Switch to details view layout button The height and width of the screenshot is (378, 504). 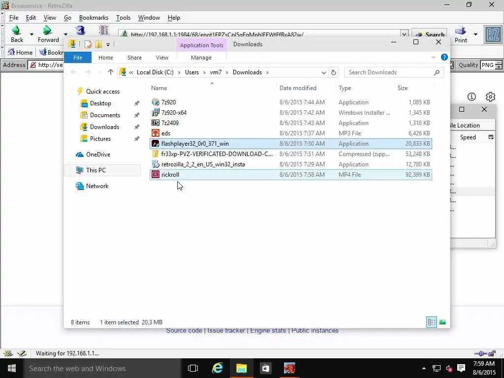click(432, 322)
